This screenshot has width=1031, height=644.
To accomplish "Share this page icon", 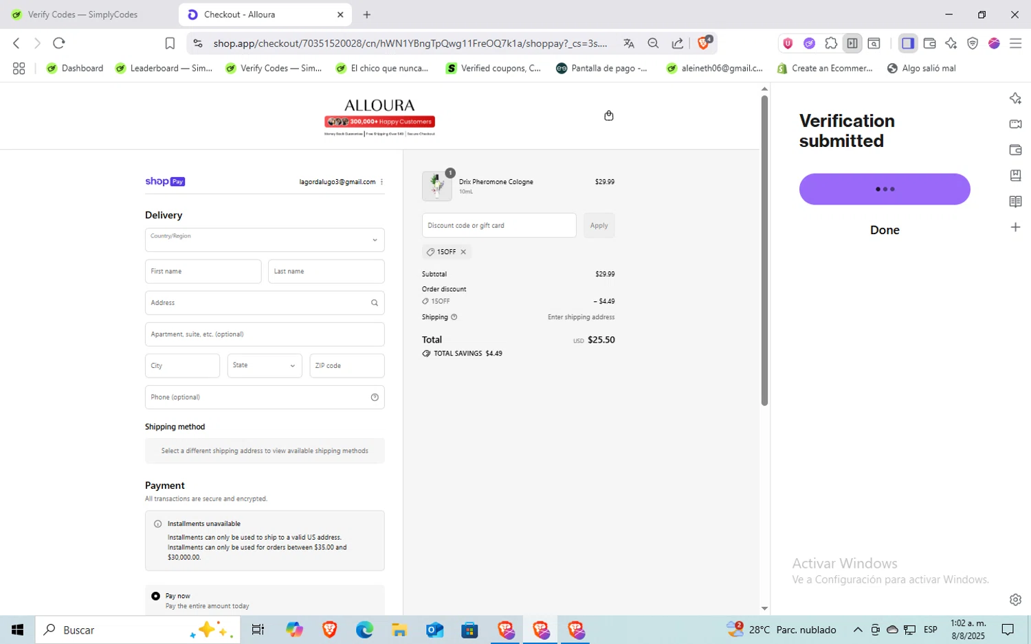I will pos(678,43).
